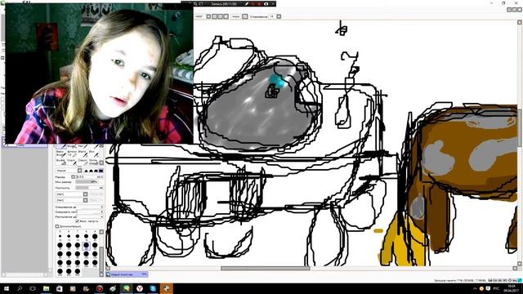This screenshot has height=294, width=523.
Task: Open the second (Нет) brush texture dropdown
Action: pos(85,200)
